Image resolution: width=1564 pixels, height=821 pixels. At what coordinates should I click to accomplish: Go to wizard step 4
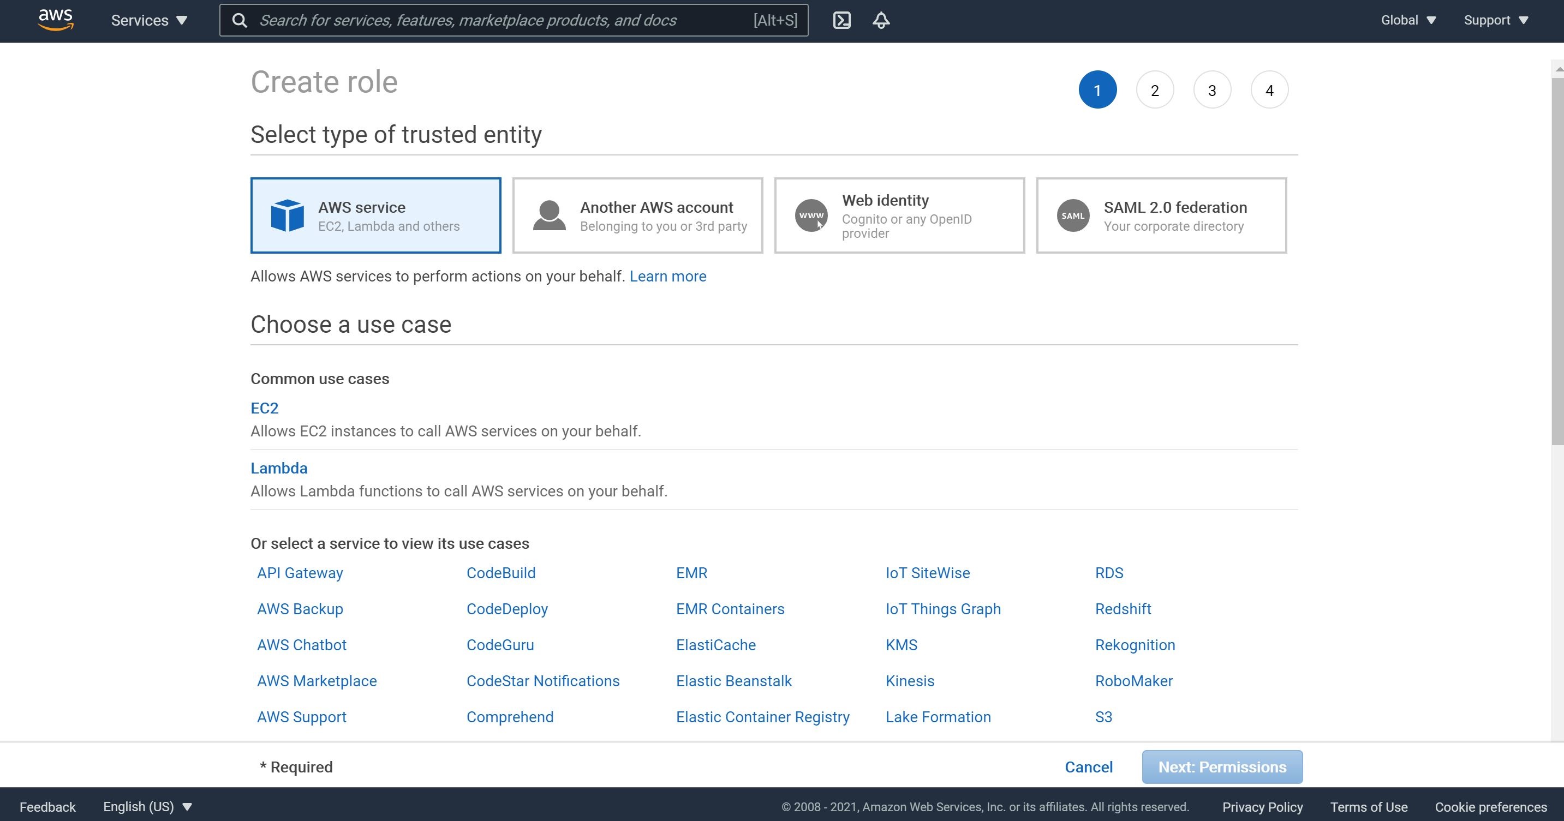point(1269,90)
